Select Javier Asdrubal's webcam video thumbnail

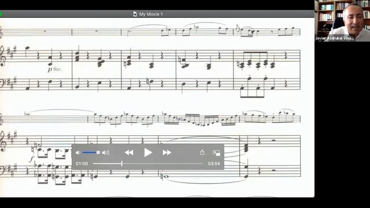342,21
